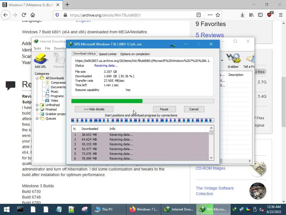286x215 pixels.
Task: Click the volume muted tray icon
Action: point(261,209)
